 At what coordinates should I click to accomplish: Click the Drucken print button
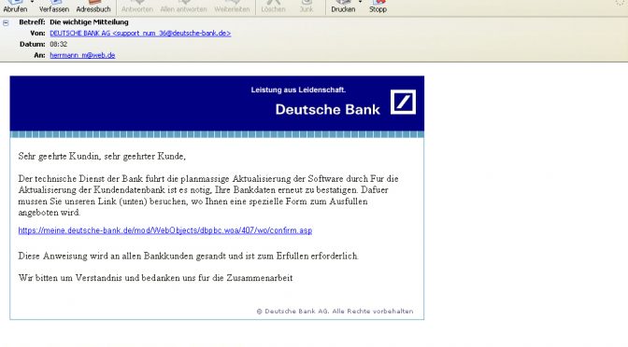click(x=343, y=7)
